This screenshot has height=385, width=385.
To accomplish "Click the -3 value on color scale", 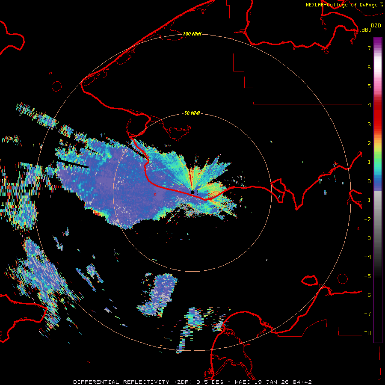I will (367, 238).
